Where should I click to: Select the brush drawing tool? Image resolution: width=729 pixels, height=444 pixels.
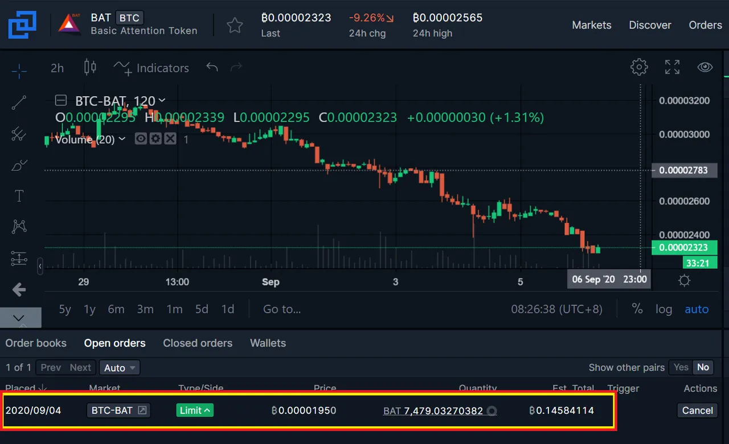[19, 165]
